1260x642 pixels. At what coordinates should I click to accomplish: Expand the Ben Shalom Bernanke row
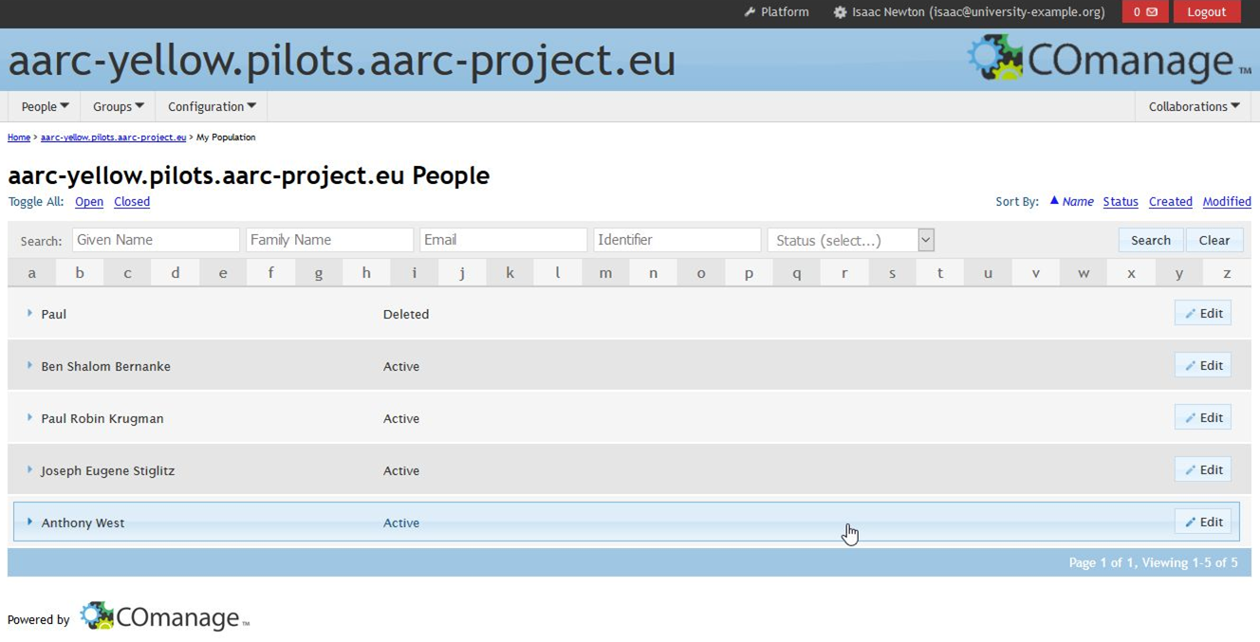30,366
